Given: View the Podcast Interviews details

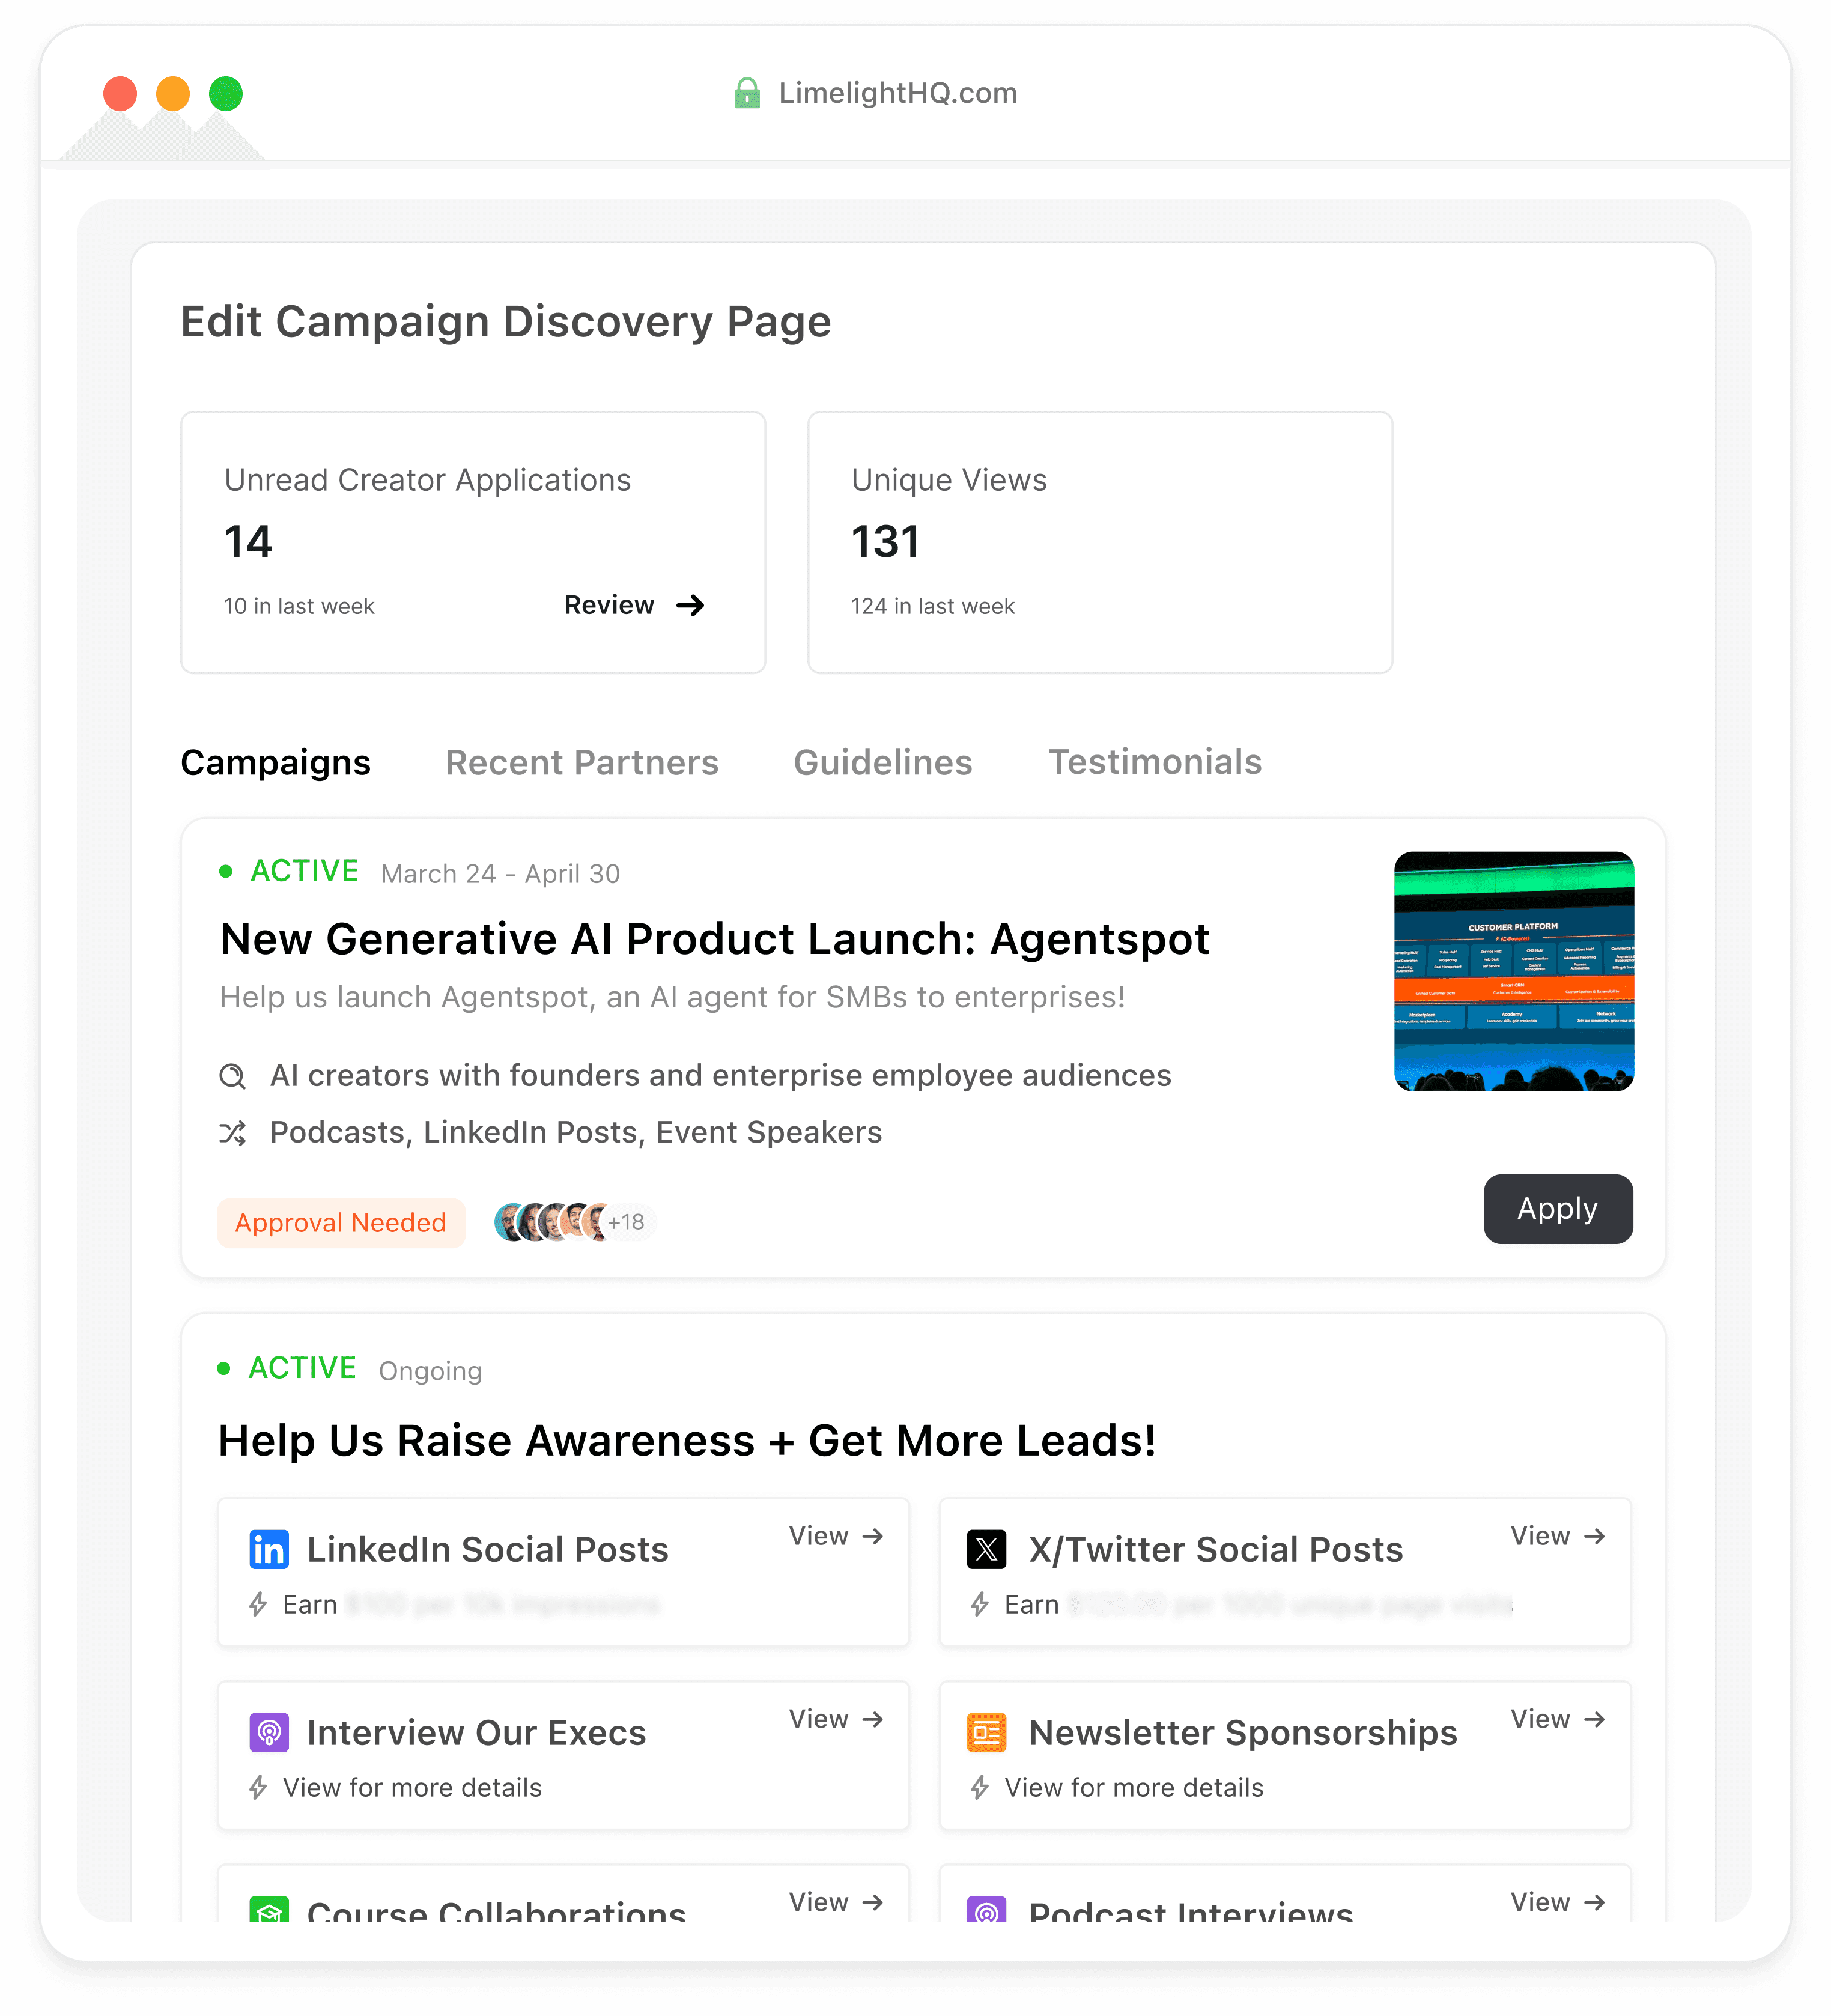Looking at the screenshot, I should click(x=1558, y=1902).
